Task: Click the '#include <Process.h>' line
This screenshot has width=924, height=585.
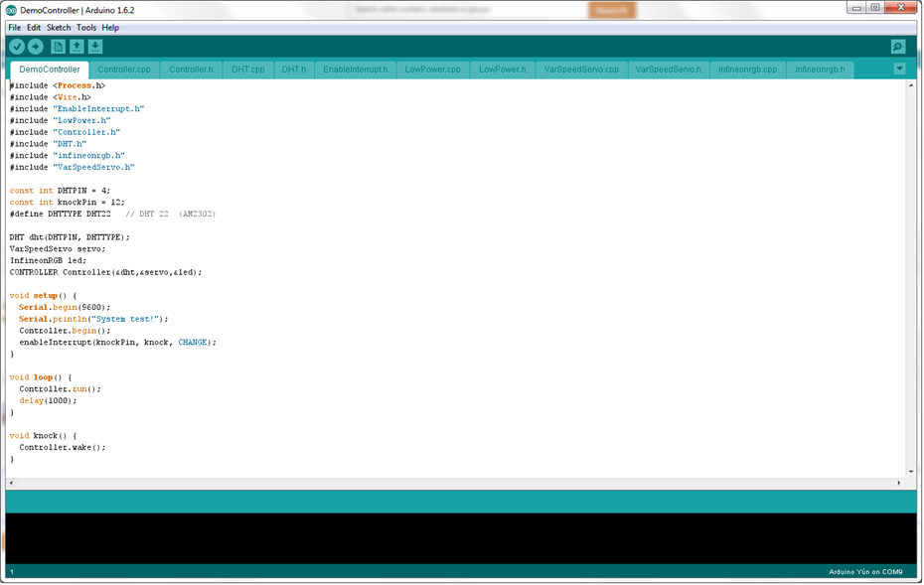Action: click(x=58, y=85)
